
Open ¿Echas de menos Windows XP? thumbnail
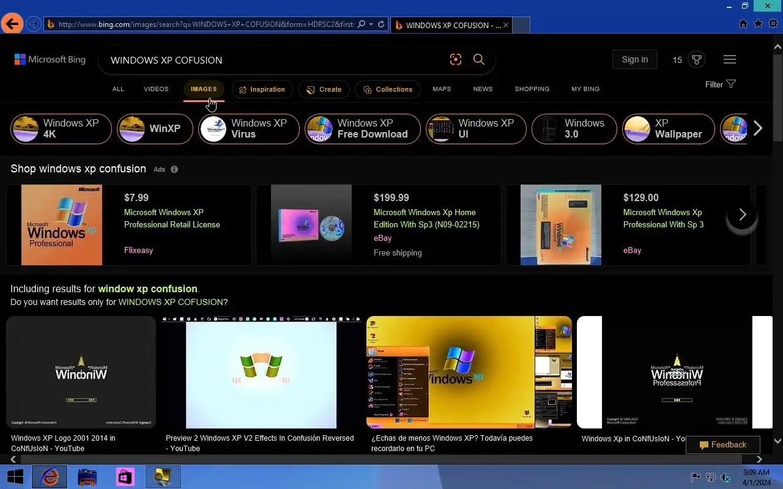[x=469, y=372]
